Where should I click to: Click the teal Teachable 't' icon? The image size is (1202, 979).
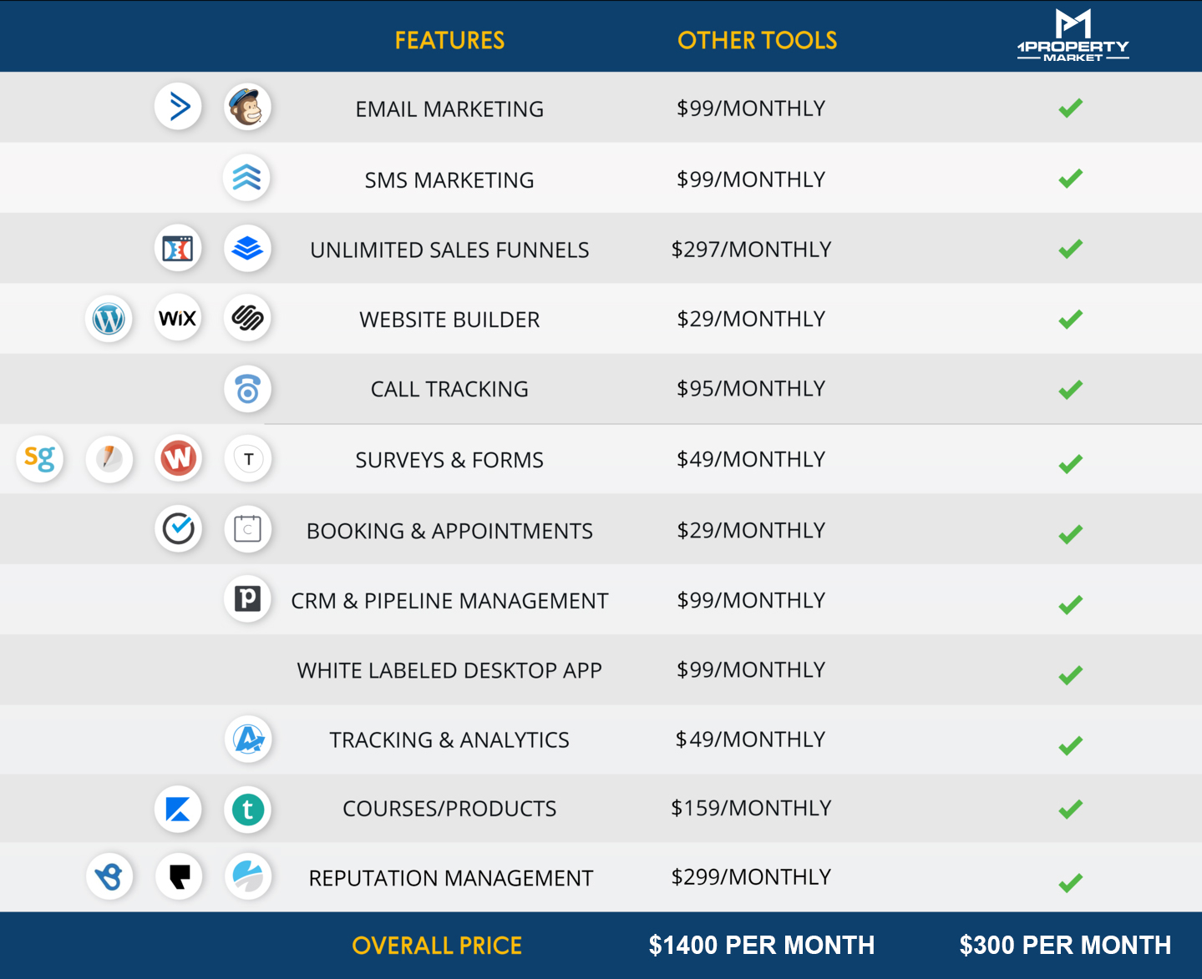[x=247, y=809]
